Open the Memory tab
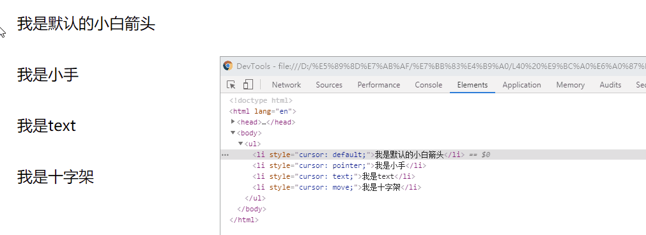This screenshot has width=646, height=235. coord(570,85)
